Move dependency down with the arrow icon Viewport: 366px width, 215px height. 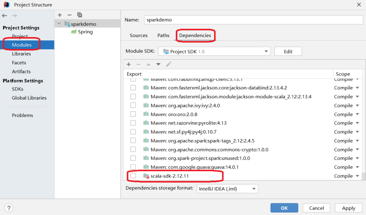(x=158, y=64)
